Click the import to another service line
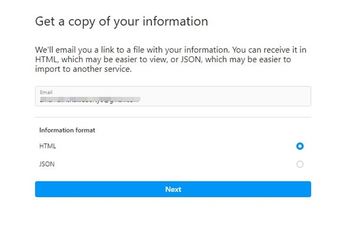The image size is (352, 229). coord(83,69)
